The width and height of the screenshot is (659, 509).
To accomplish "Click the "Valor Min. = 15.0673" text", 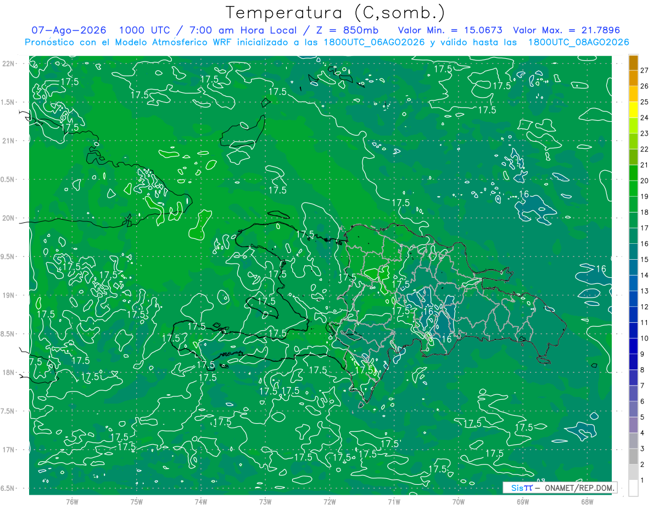I will (450, 30).
